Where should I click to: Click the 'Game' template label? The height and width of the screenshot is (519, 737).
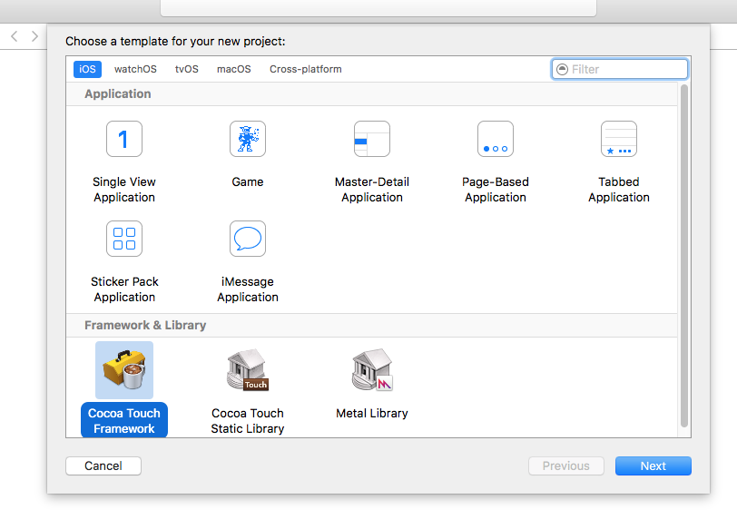tap(248, 181)
